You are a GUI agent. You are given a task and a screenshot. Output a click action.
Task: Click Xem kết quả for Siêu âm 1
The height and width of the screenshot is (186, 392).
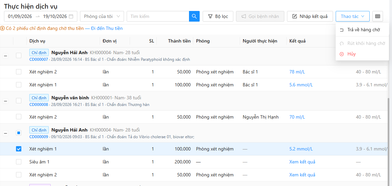point(302,162)
